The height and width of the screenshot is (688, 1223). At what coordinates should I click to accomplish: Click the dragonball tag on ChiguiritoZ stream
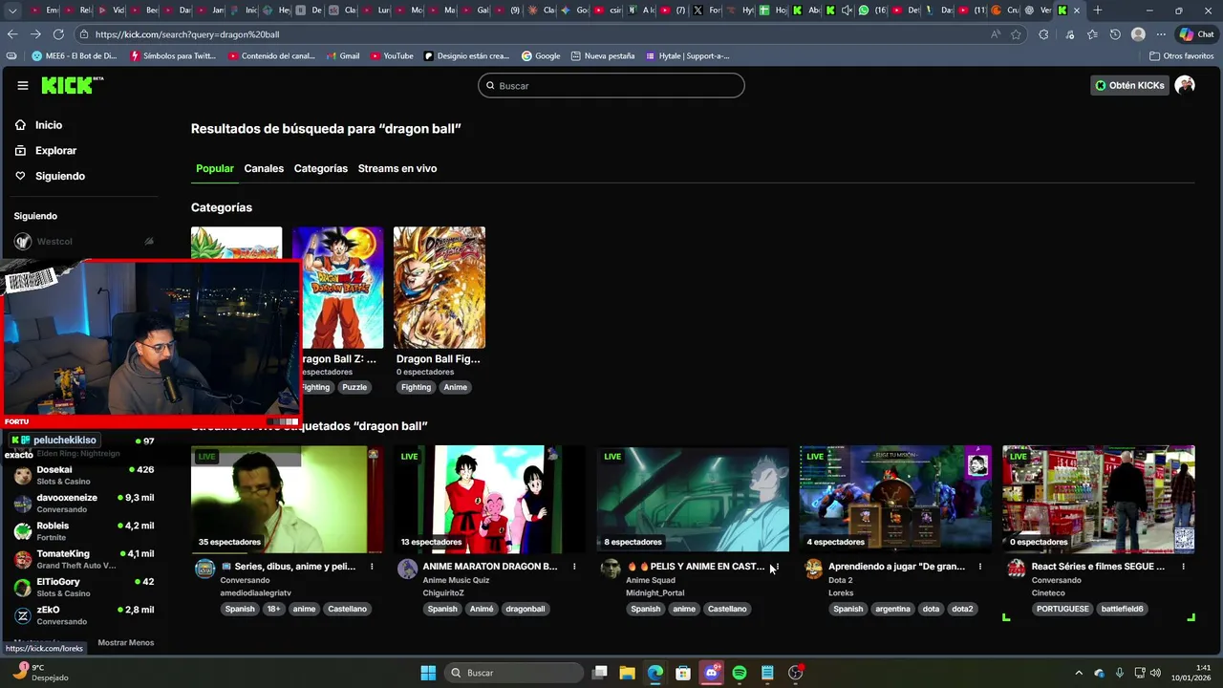click(x=526, y=609)
